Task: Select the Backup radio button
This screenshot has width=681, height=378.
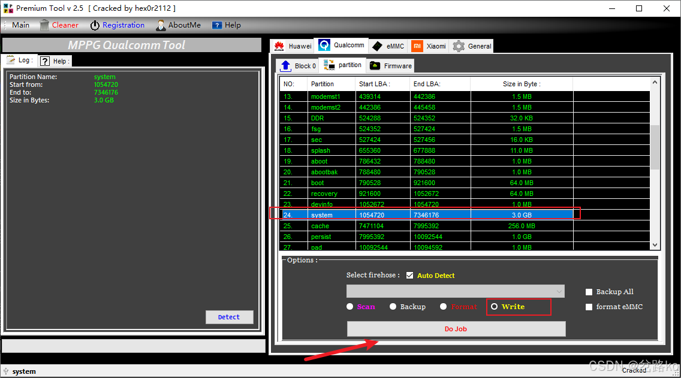Action: click(393, 306)
